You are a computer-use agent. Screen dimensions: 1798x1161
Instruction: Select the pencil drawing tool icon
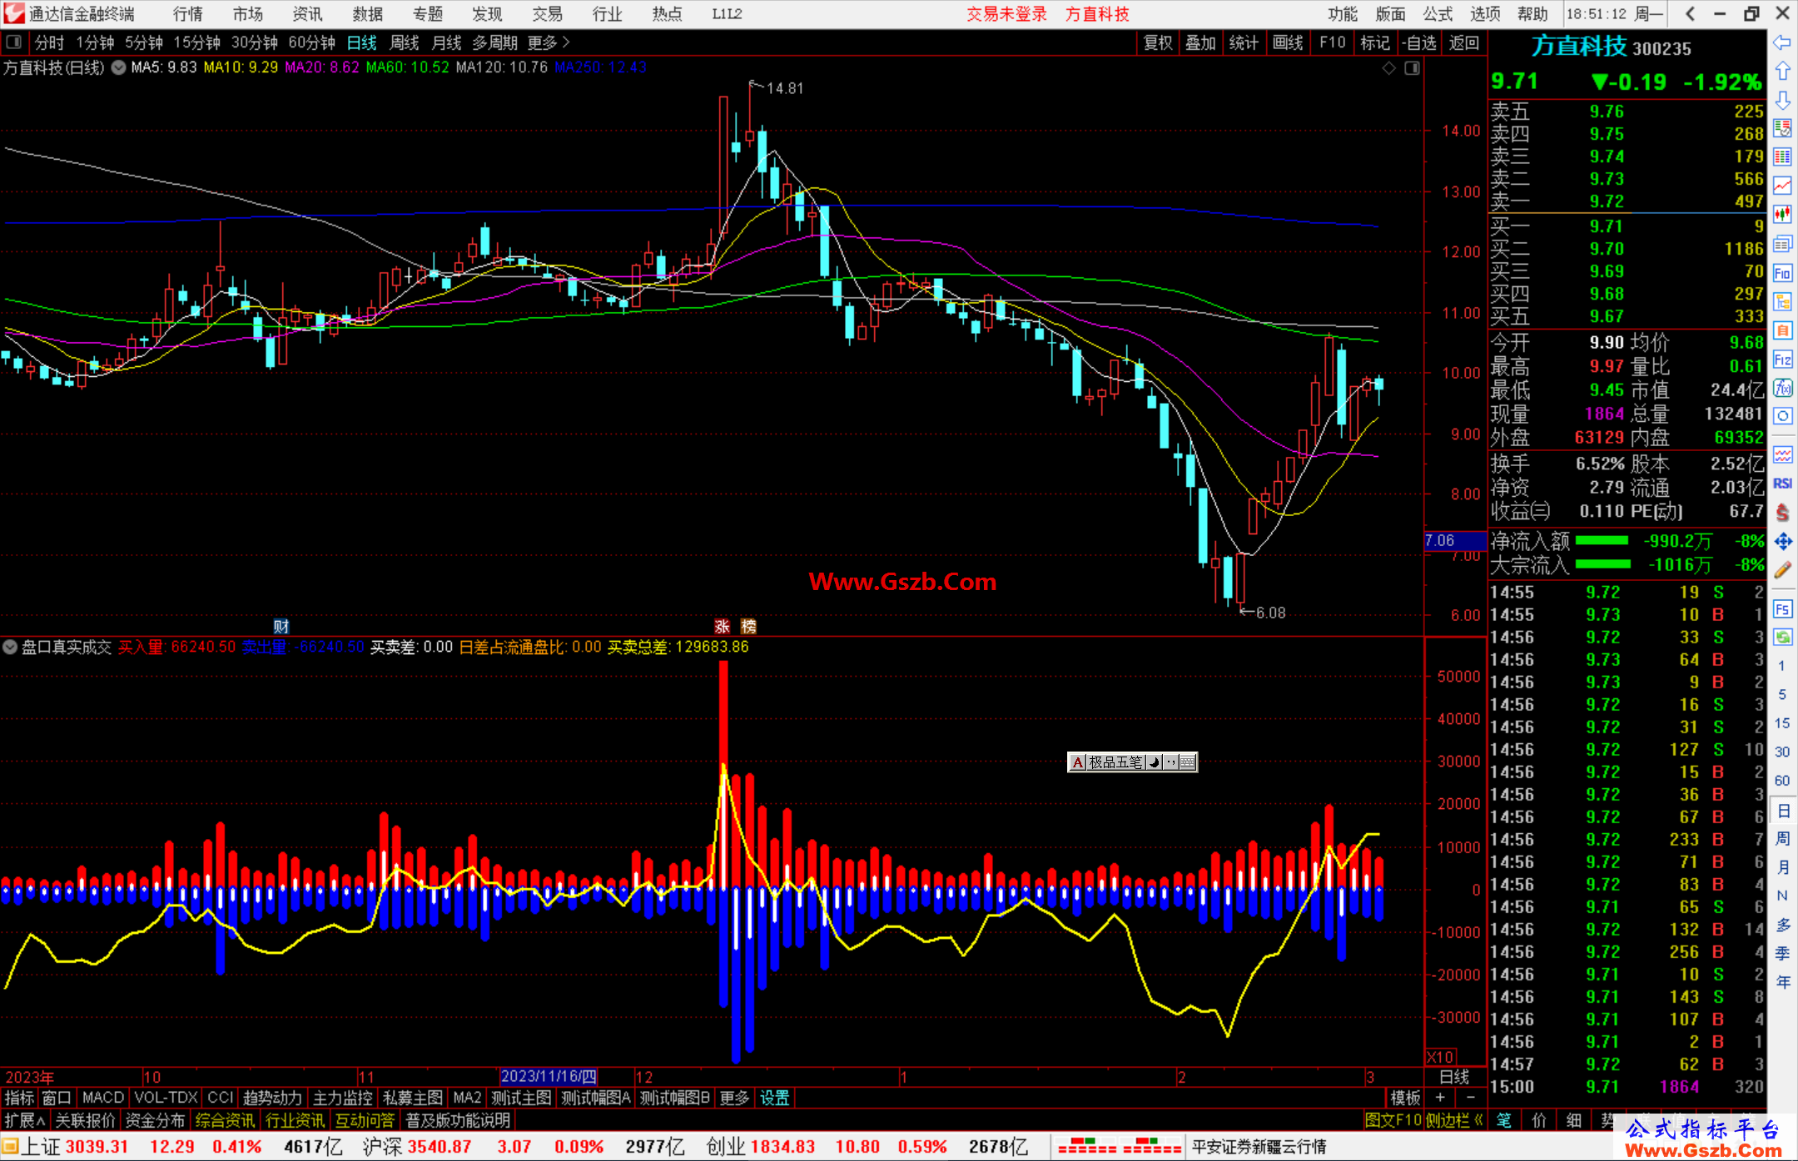click(1782, 570)
